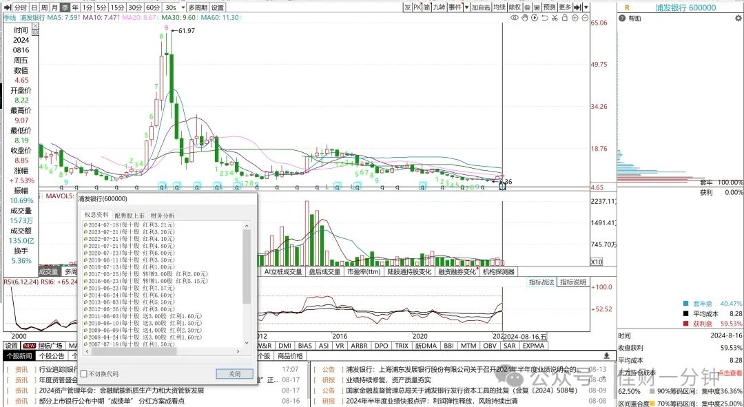The height and width of the screenshot is (407, 744).
Task: Click the 窗 window toolbar button
Action: coord(536,8)
